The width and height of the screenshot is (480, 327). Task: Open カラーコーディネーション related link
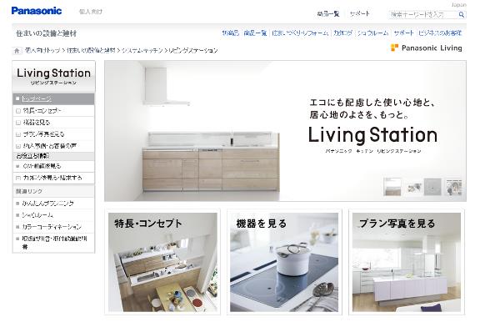[52, 227]
